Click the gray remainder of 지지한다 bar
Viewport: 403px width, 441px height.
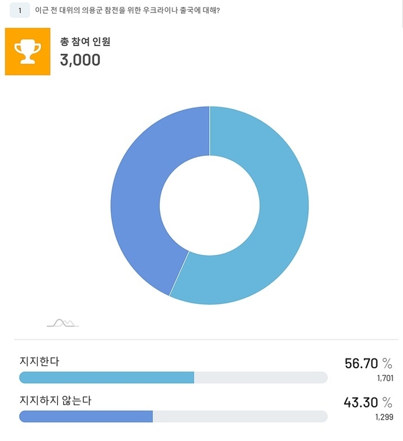(x=260, y=378)
